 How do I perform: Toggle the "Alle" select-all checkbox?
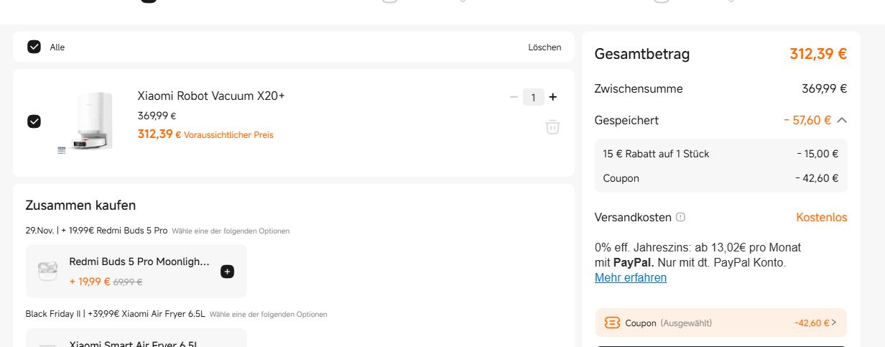(34, 47)
